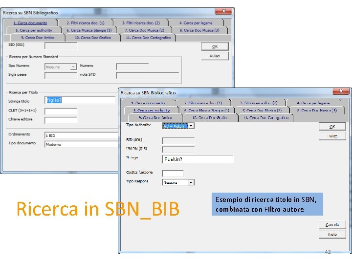Close the back 'Ricerca su SBN Bibliografico' window
This screenshot has height=264, width=352.
(x=223, y=11)
